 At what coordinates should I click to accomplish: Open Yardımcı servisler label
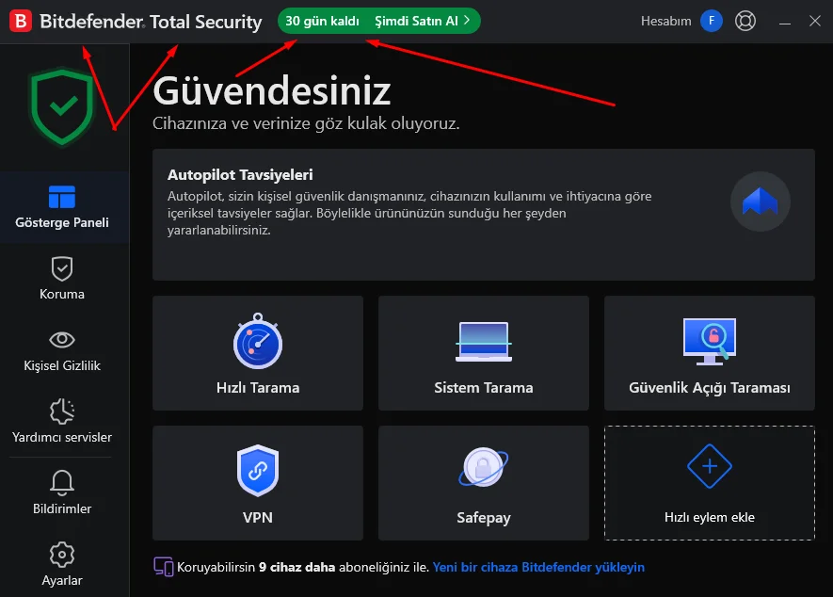(62, 437)
